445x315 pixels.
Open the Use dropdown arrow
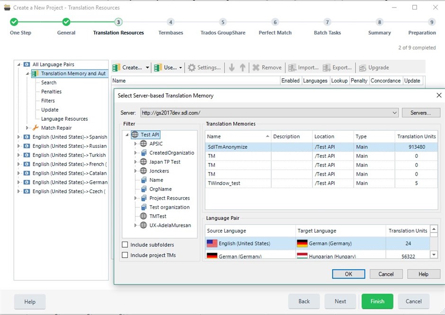(x=180, y=68)
